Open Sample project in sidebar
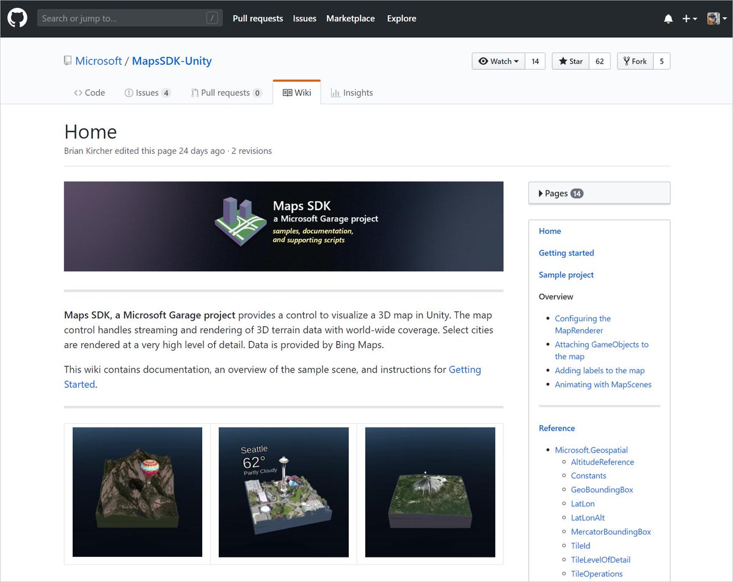The image size is (733, 582). pos(566,275)
